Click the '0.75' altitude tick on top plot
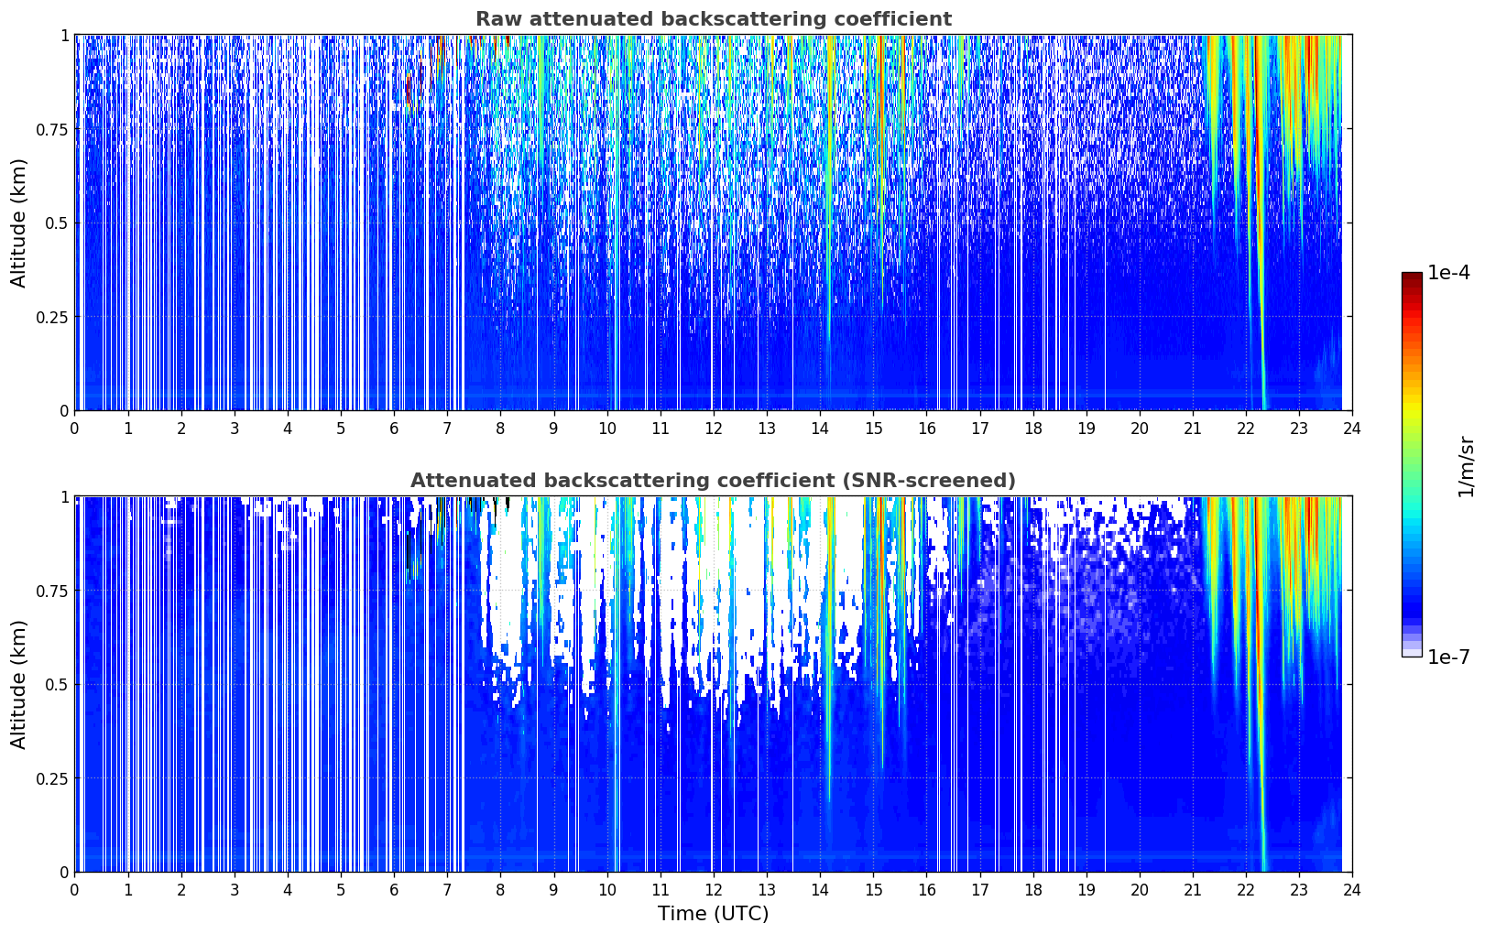This screenshot has width=1485, height=934. pyautogui.click(x=51, y=129)
